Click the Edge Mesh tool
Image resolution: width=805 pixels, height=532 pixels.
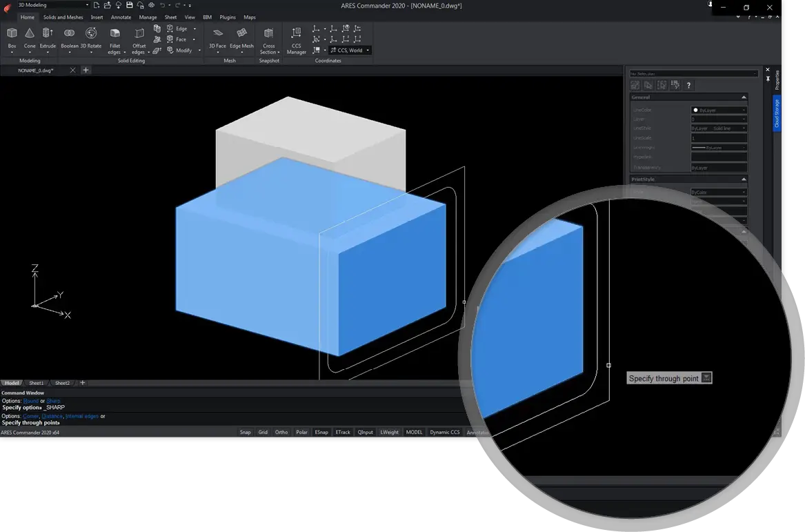coord(242,39)
